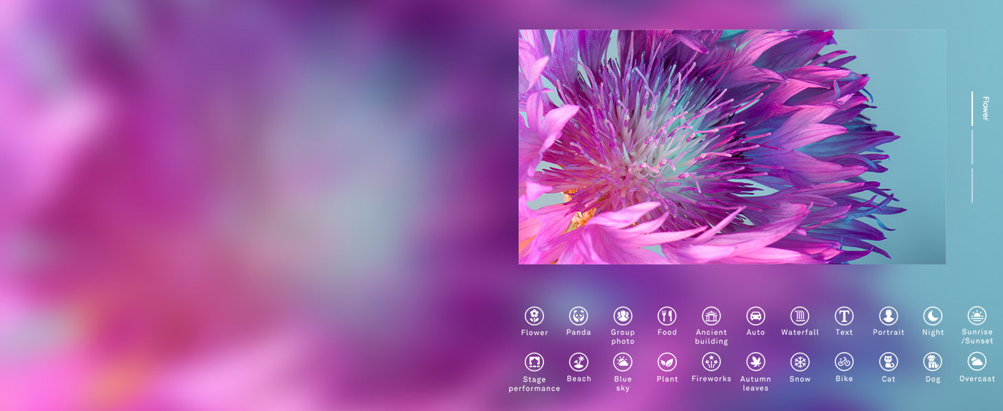Pick the Stage performance scene icon
The height and width of the screenshot is (411, 1003).
click(x=534, y=362)
